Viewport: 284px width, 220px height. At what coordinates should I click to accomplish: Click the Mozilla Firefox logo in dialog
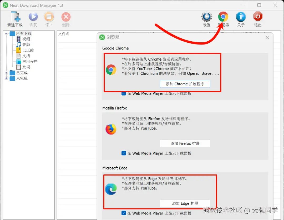[x=111, y=129]
